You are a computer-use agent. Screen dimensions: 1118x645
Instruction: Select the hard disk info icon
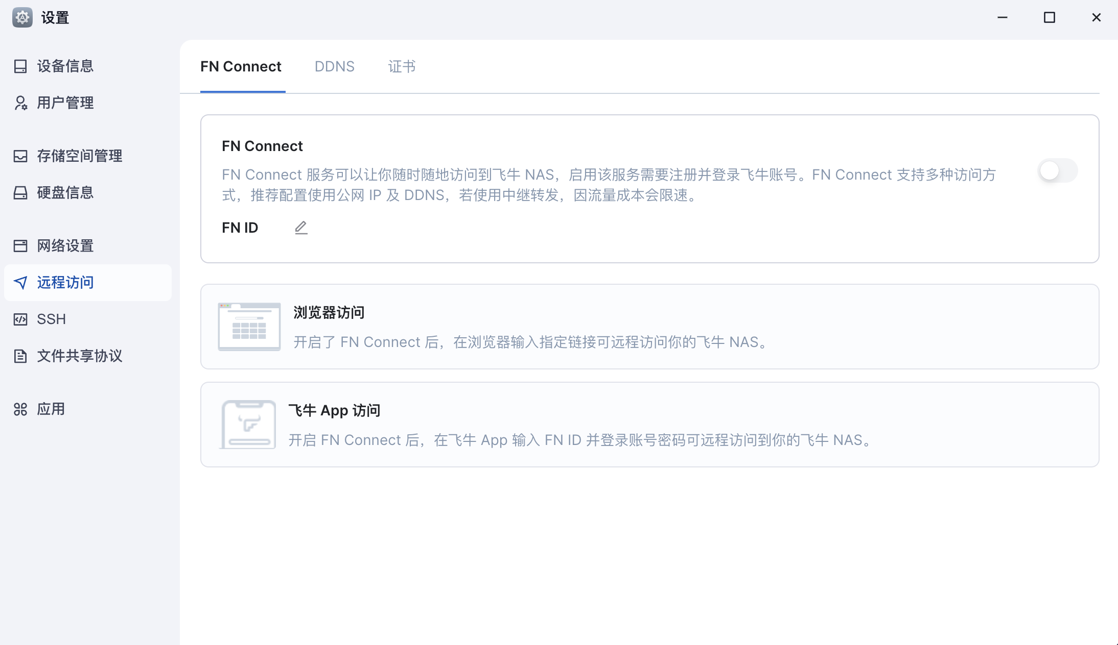point(20,193)
